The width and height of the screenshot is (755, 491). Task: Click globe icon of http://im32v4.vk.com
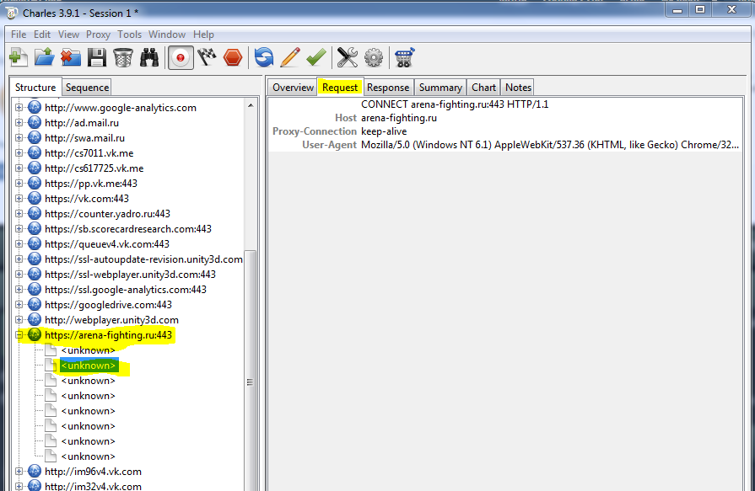point(35,485)
